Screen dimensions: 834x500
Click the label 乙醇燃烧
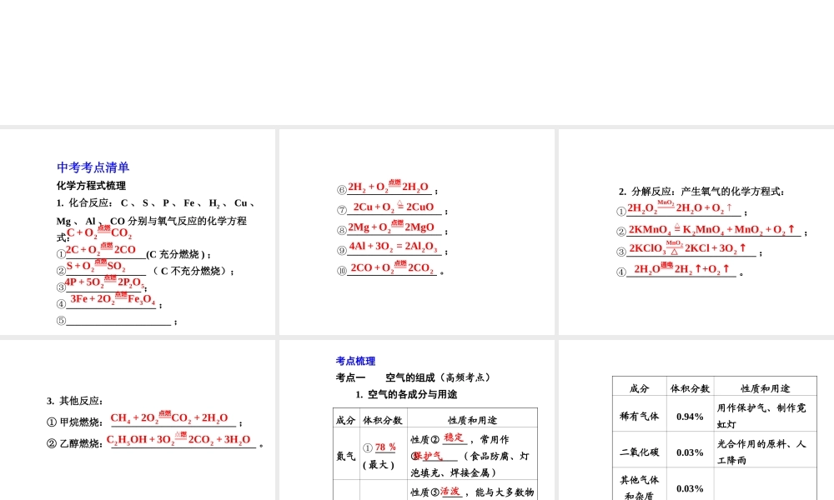[80, 443]
